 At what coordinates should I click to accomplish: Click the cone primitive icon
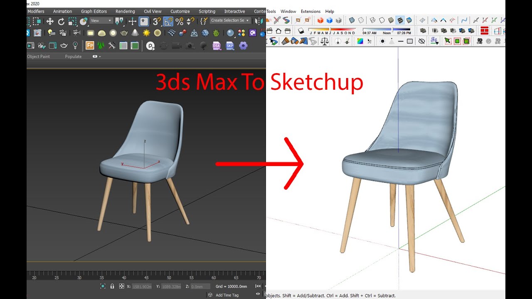[135, 33]
